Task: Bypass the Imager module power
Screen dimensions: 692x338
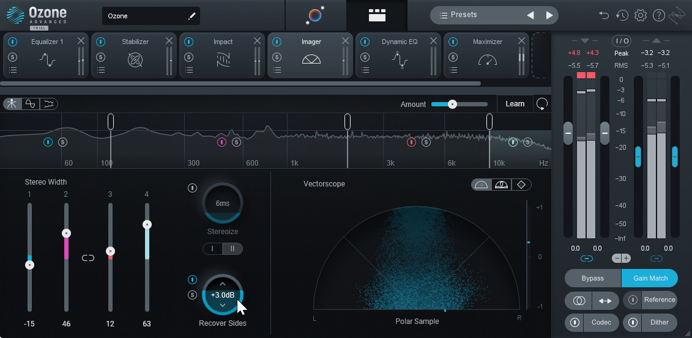Action: [277, 42]
